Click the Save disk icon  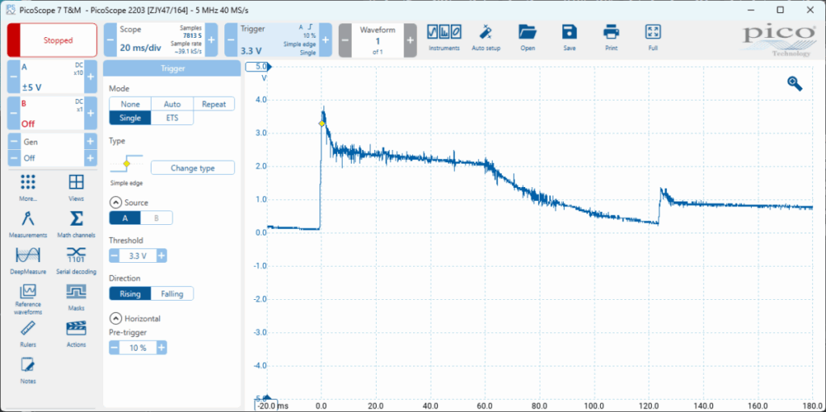tap(569, 33)
